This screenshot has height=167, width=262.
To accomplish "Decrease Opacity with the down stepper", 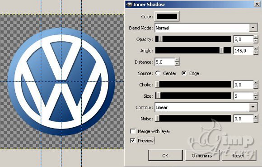I will coord(256,41).
